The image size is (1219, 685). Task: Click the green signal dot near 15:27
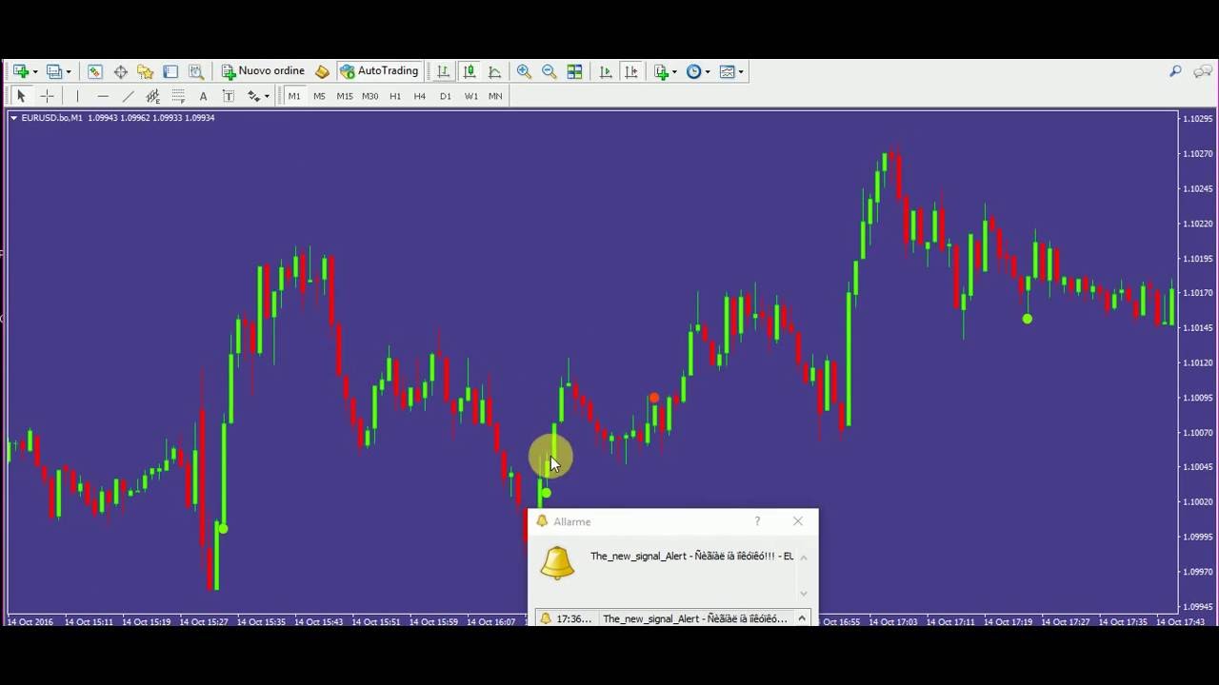pos(223,528)
